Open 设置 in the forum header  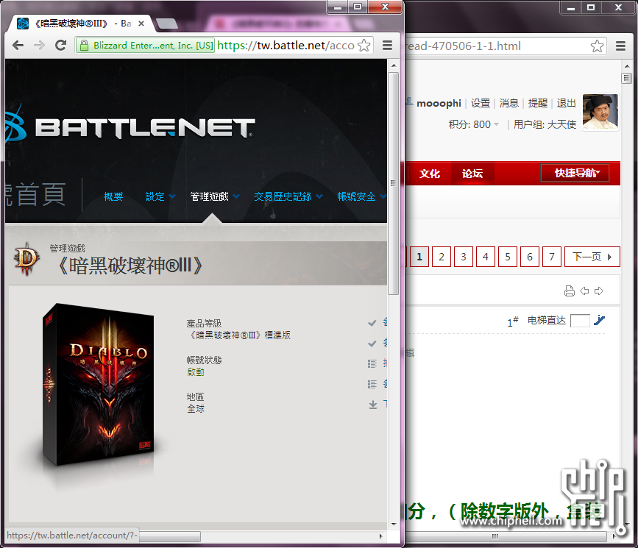click(481, 103)
